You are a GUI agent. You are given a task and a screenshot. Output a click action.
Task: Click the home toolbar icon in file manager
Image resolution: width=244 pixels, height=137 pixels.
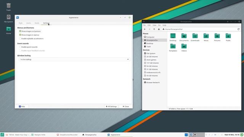tap(159, 29)
